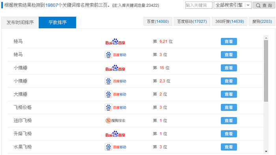Click 查看 button for 迷你飞椅 row
The height and width of the screenshot is (155, 276).
pyautogui.click(x=229, y=121)
